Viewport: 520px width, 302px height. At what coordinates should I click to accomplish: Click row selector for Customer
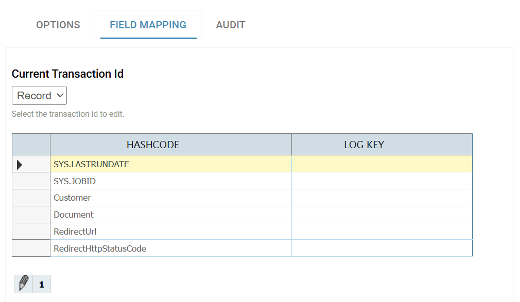[31, 198]
